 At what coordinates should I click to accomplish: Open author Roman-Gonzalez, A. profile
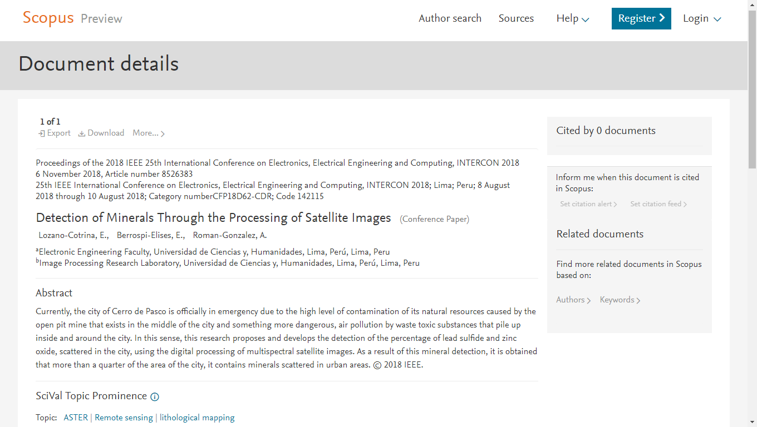point(230,235)
